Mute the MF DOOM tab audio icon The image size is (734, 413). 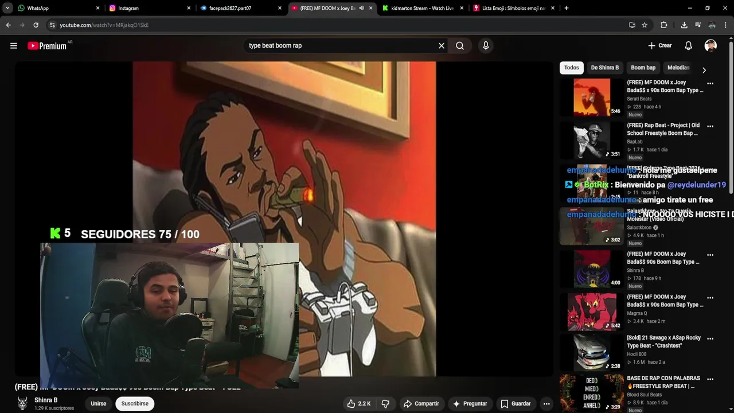point(361,8)
